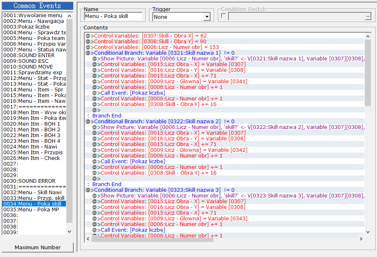
Task: Select event 0004:Menu - Sprawdz
Action: (x=34, y=33)
